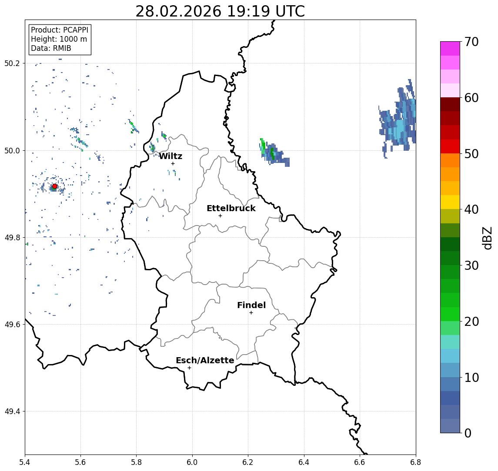Click the bright green 20 dBZ colorbar segment
Screen dimensions: 498x471
(x=450, y=314)
